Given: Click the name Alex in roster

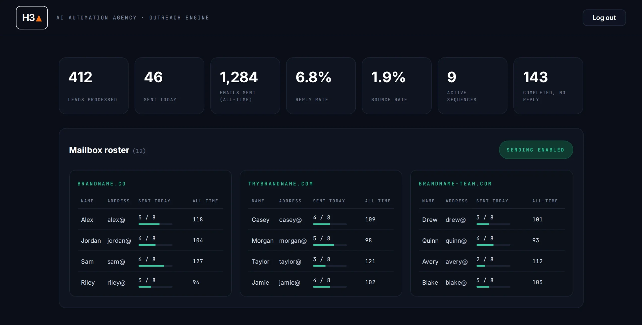Looking at the screenshot, I should tap(87, 220).
